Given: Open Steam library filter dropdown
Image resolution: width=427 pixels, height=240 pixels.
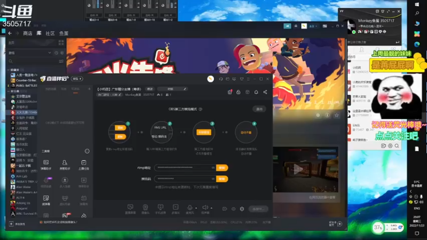Looking at the screenshot, I should coord(50,53).
